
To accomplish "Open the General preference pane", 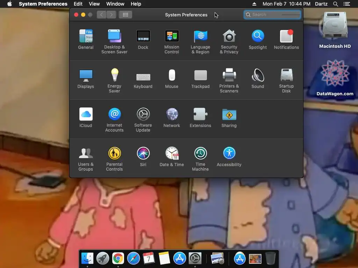I will point(86,39).
